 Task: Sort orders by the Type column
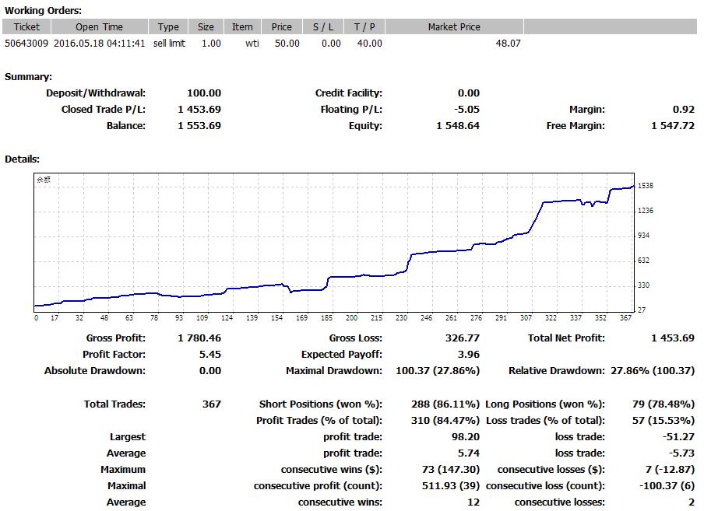(x=168, y=26)
